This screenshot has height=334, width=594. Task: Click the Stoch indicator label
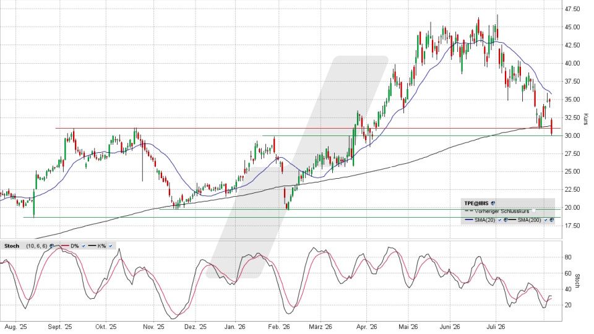pyautogui.click(x=12, y=246)
